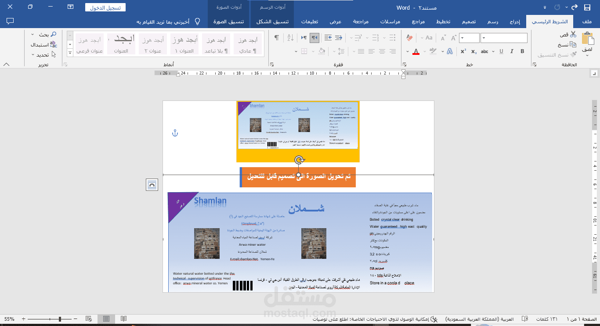600x326 pixels.
Task: Decrease font size (smaller A)
Action: (444, 38)
